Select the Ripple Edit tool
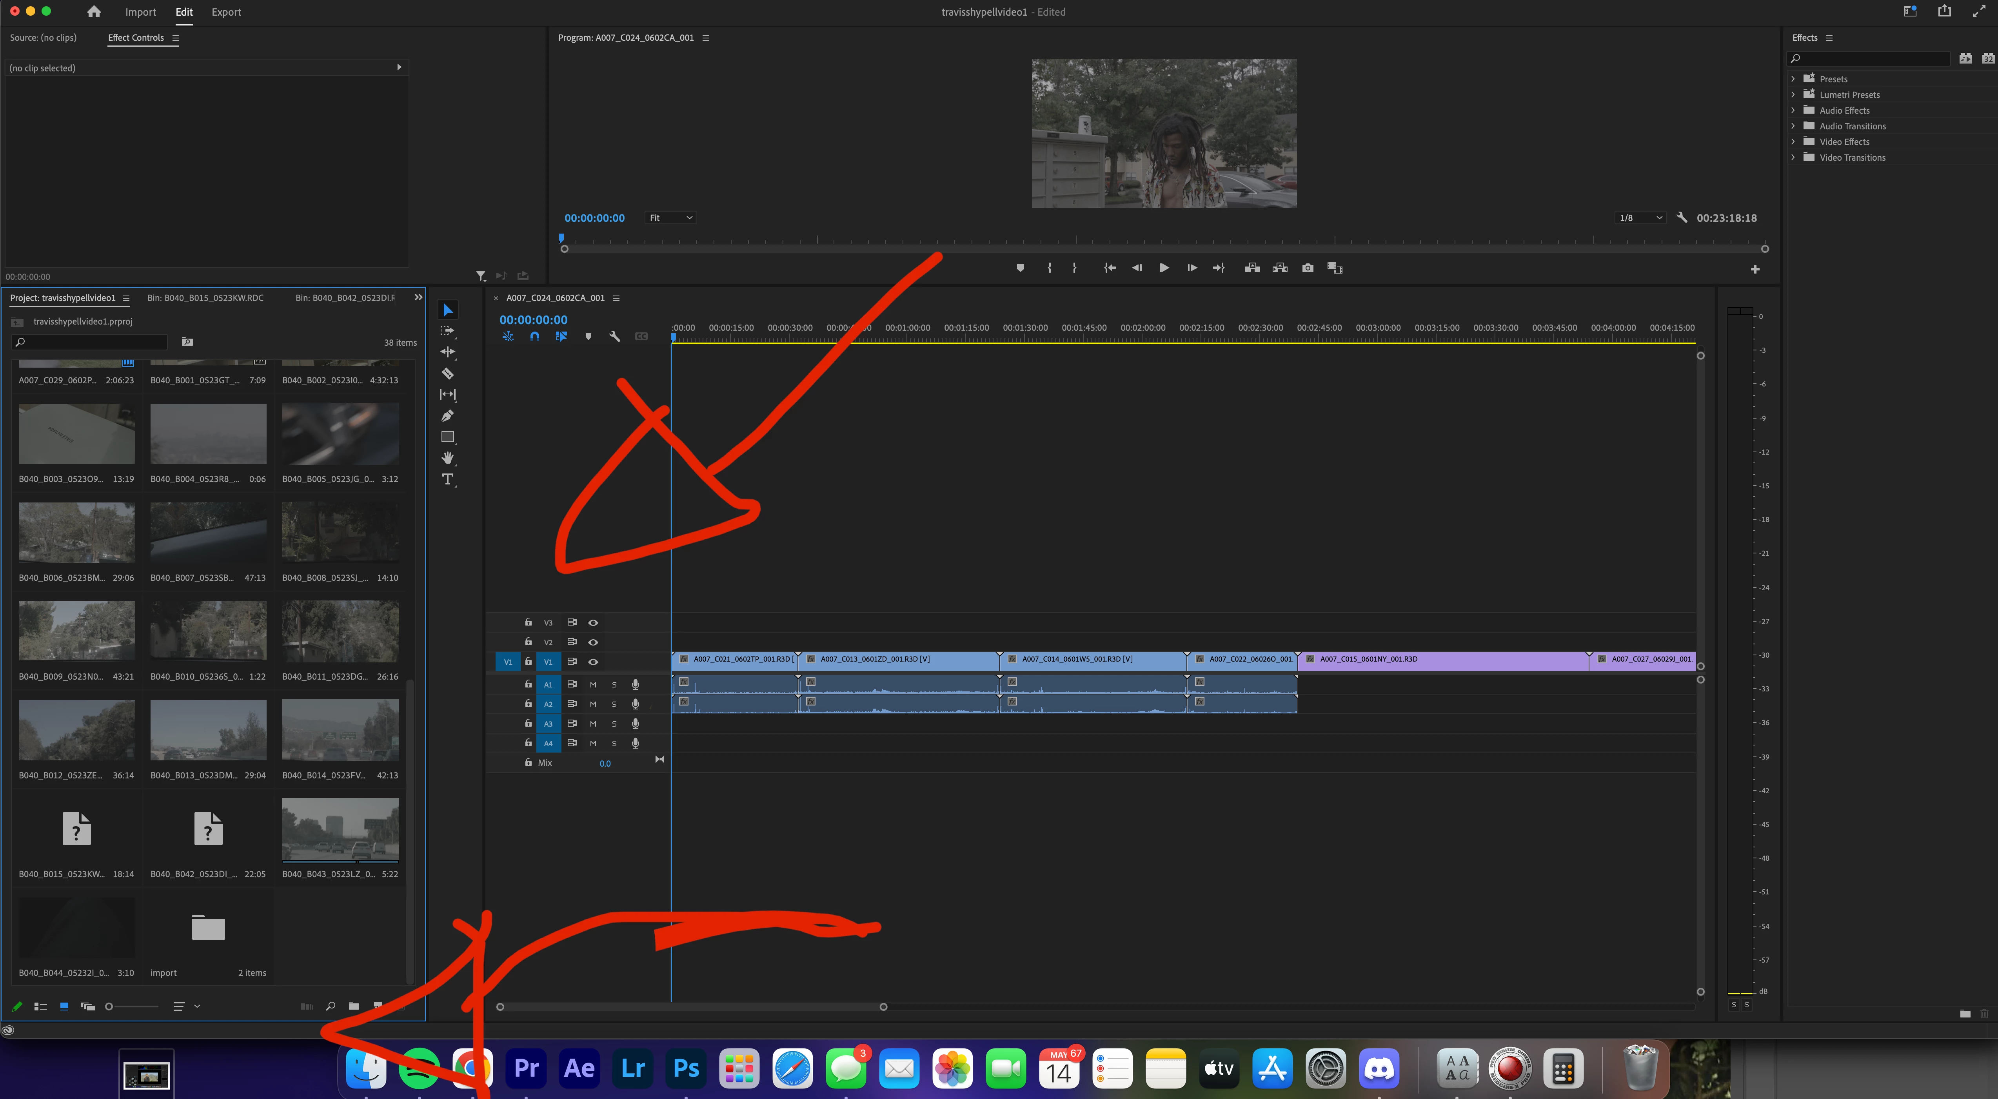Screen dimensions: 1998x1099 coord(447,352)
